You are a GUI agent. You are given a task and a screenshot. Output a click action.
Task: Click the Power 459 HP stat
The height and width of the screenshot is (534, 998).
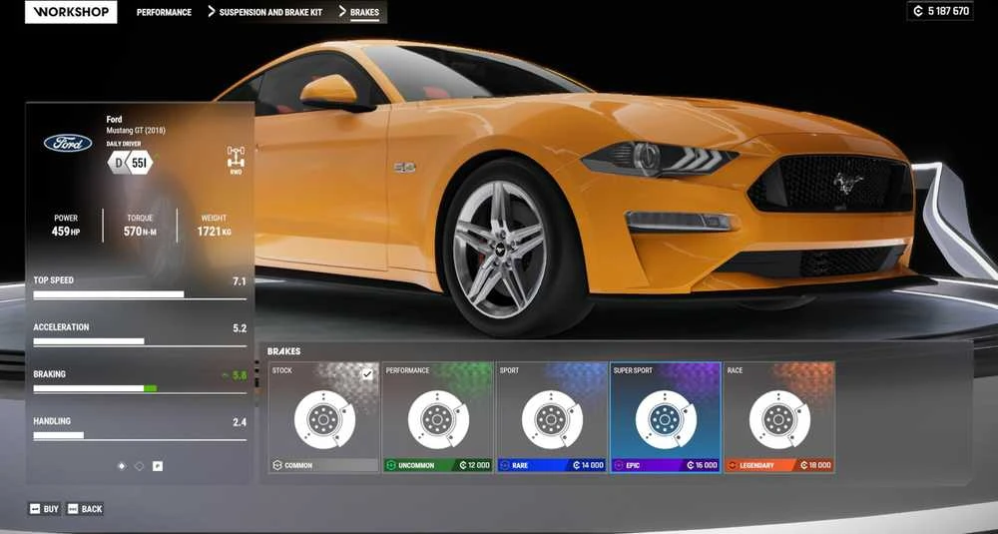tap(66, 226)
